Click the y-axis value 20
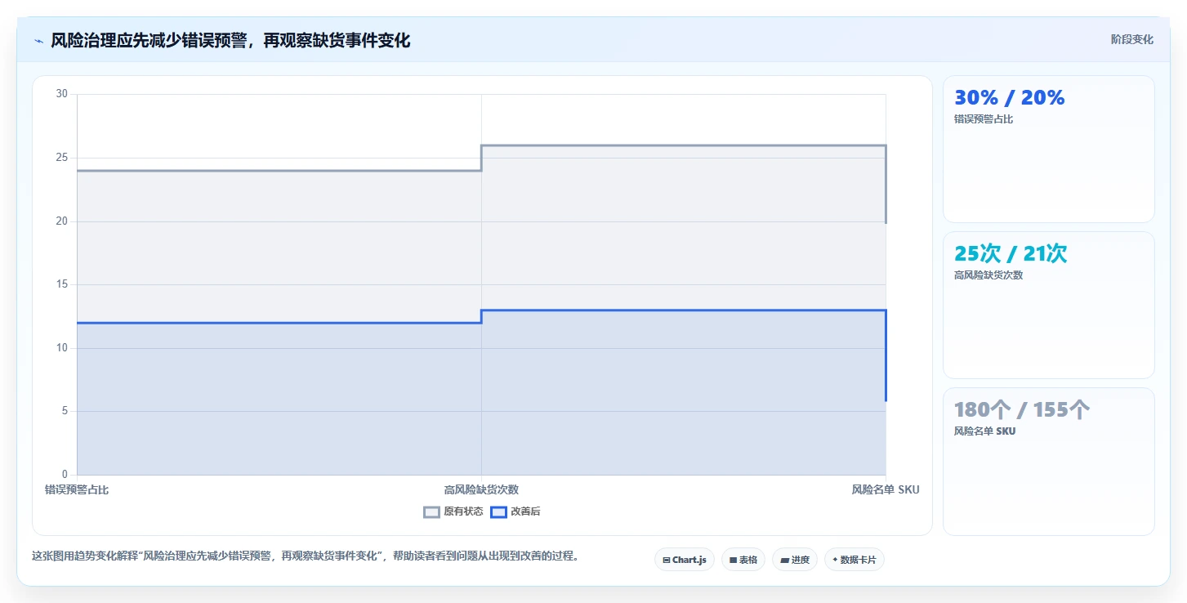 62,221
